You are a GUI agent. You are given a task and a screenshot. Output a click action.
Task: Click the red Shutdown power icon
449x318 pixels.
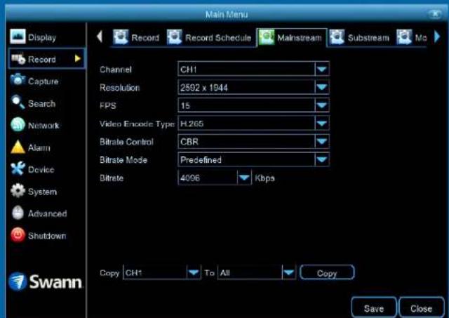[18, 235]
